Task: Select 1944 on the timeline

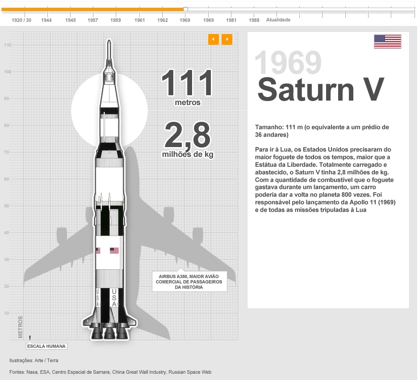Action: 46,20
